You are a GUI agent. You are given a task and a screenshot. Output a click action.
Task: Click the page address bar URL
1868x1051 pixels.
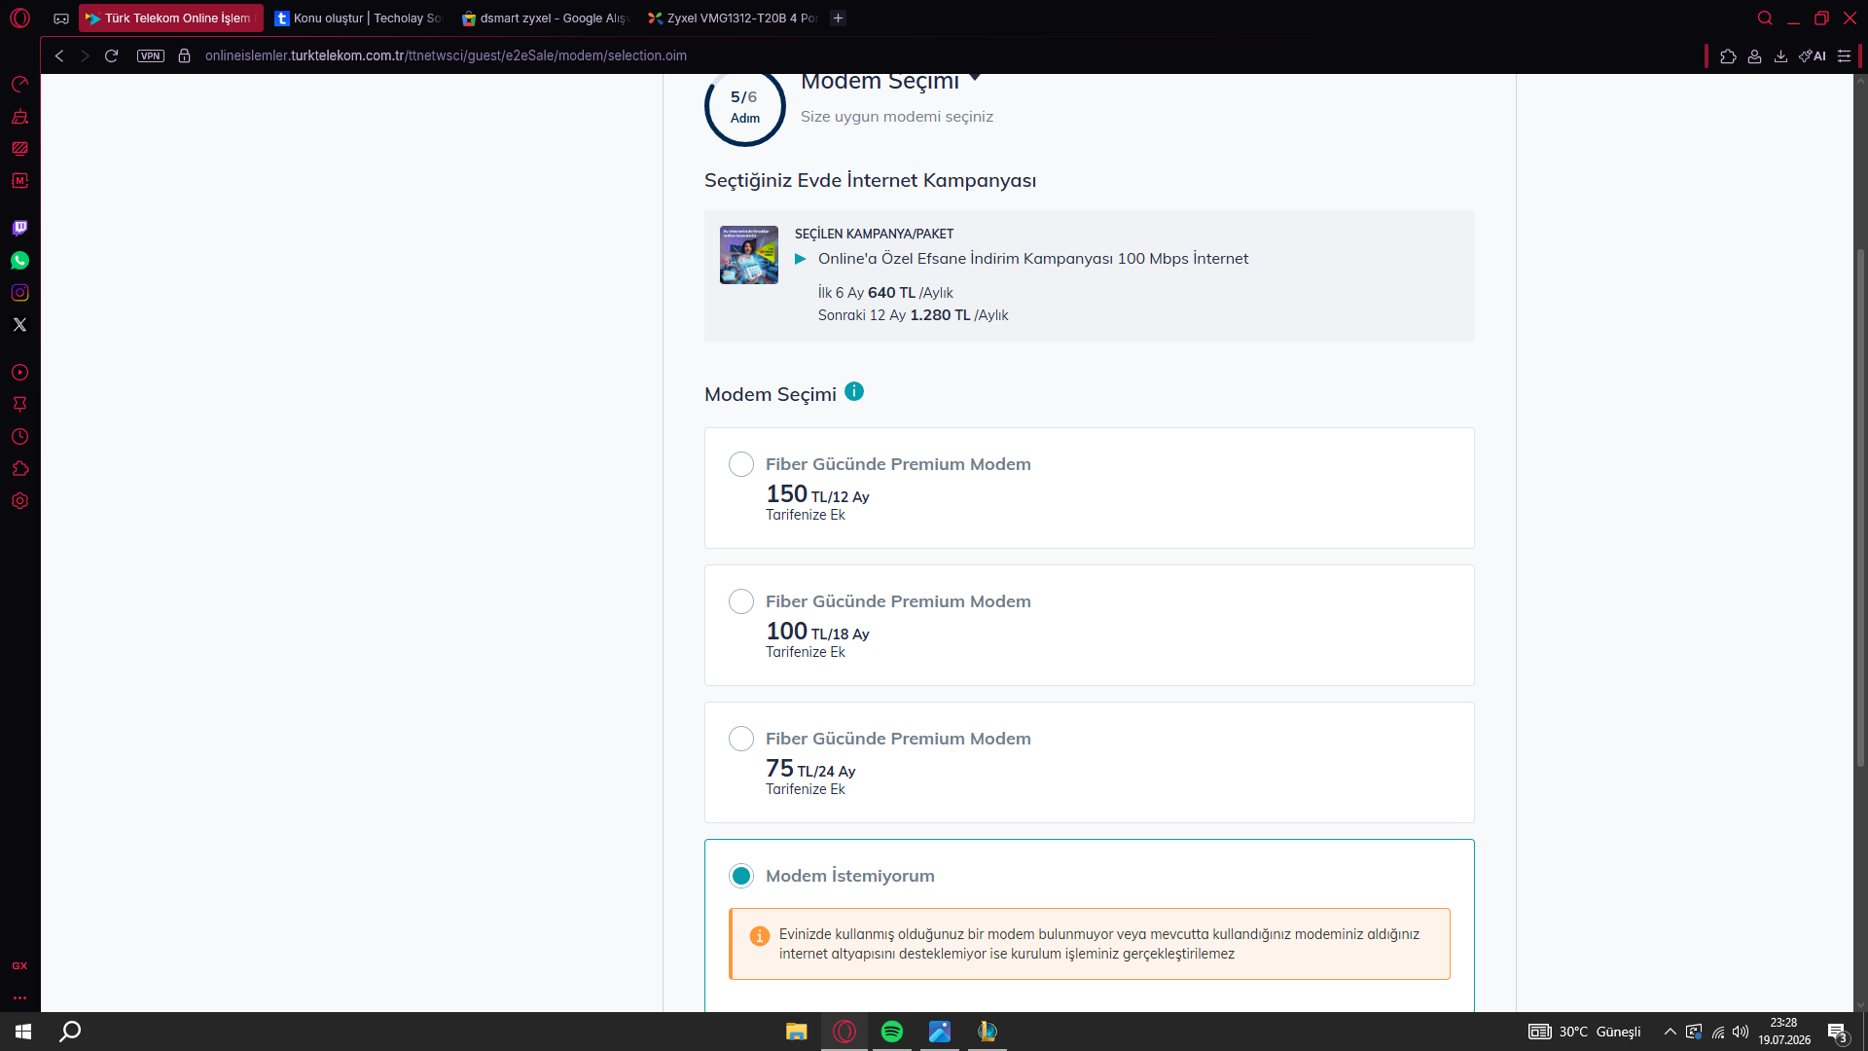click(446, 55)
